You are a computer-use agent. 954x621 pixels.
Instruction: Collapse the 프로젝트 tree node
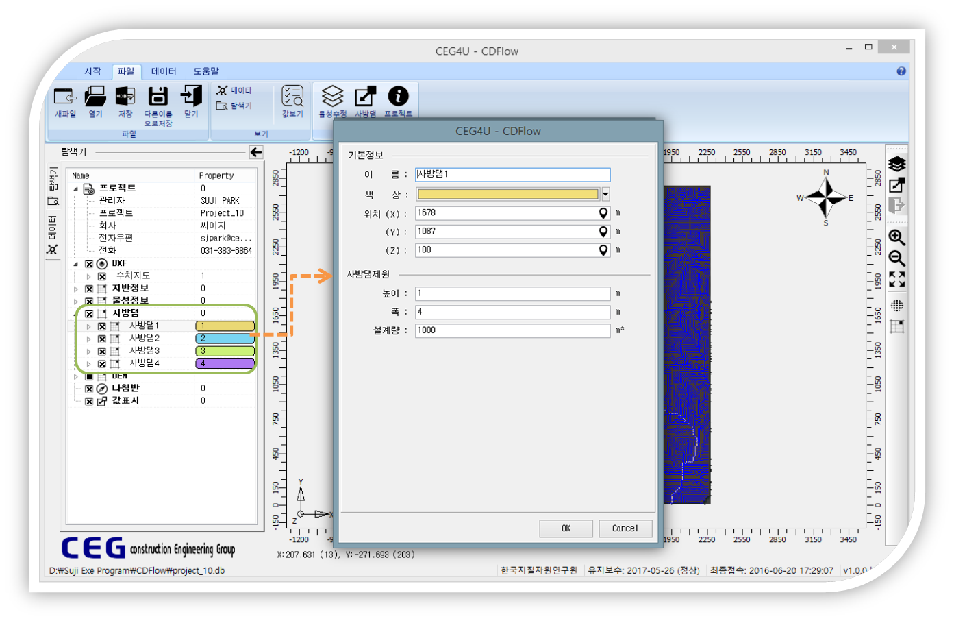click(x=76, y=189)
